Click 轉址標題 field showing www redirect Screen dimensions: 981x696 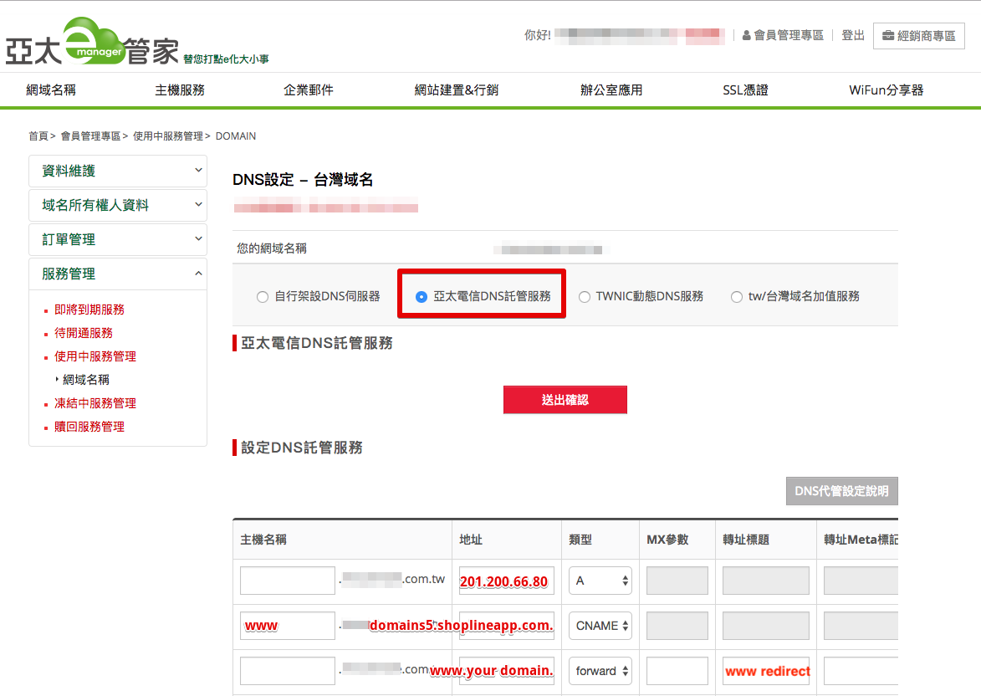point(766,671)
